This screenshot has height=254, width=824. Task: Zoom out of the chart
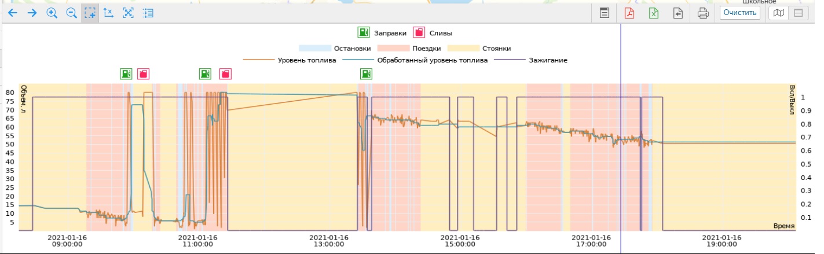point(72,13)
